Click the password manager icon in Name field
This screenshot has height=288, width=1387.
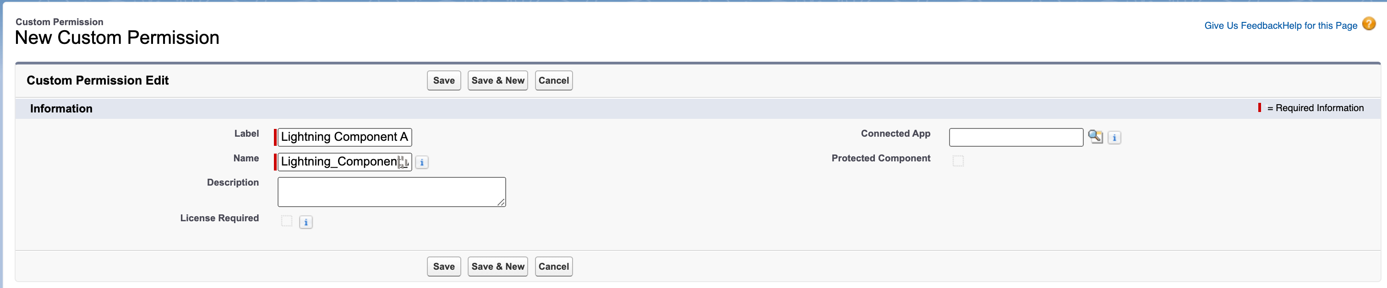(403, 162)
